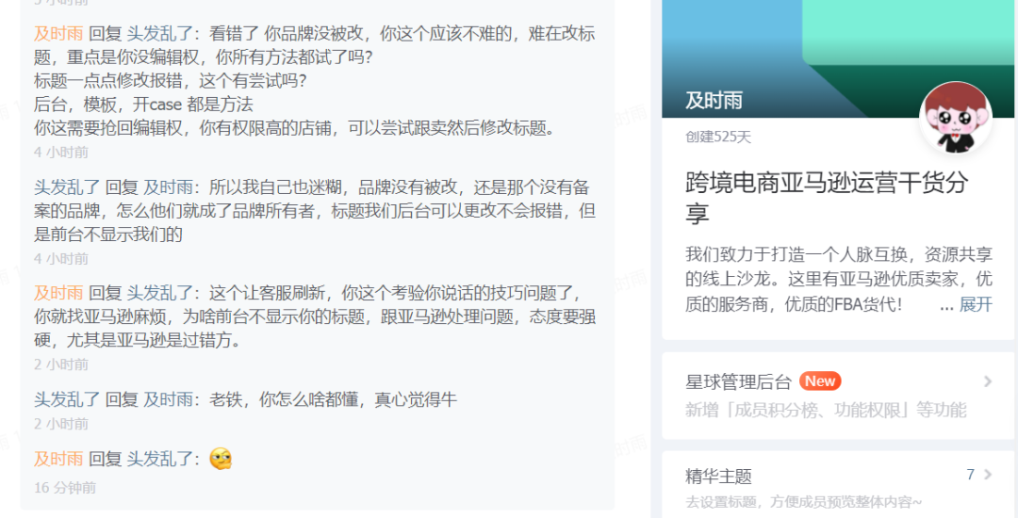The width and height of the screenshot is (1018, 518).
Task: Click 头发乱了 in the 这个让客服刷新 comment
Action: 159,293
